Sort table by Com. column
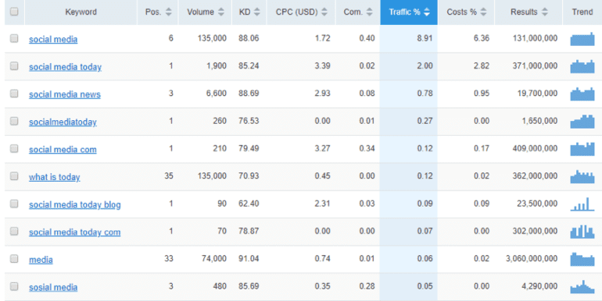Viewport: 602px width, 301px height. (358, 12)
